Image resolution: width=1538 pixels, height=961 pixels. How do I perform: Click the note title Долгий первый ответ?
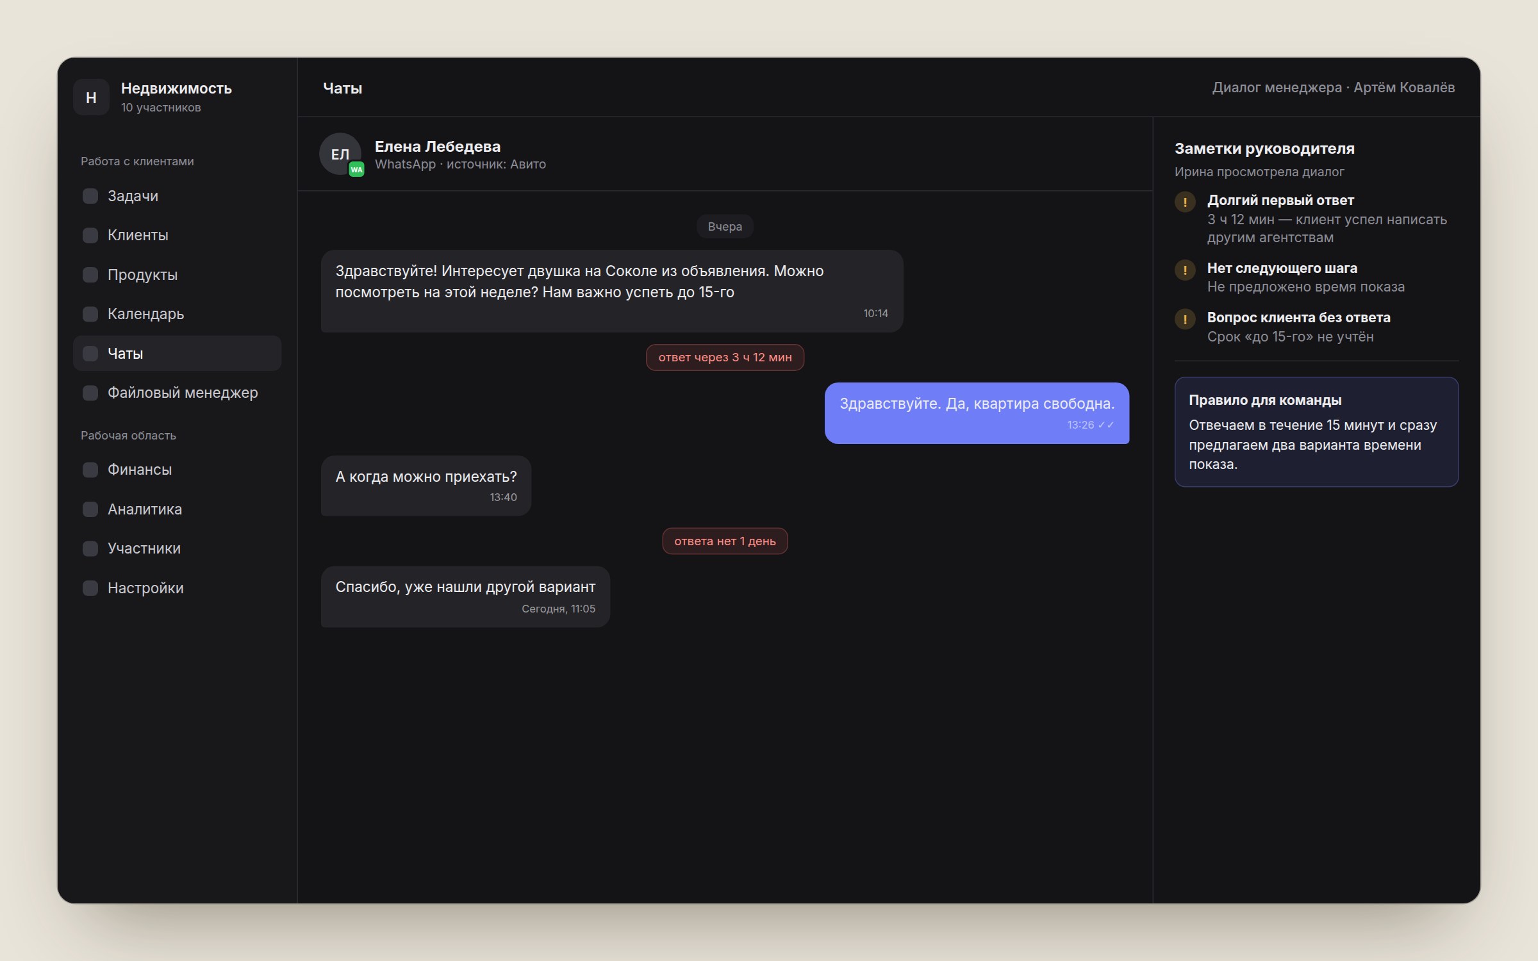1280,201
